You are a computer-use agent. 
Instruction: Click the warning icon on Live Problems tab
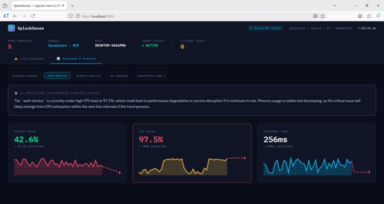coord(16,59)
